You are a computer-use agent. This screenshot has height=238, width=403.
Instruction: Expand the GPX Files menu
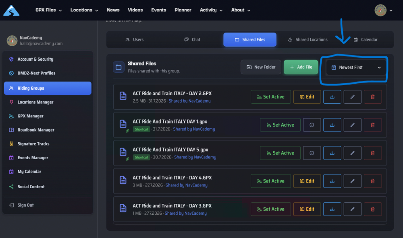tap(49, 10)
